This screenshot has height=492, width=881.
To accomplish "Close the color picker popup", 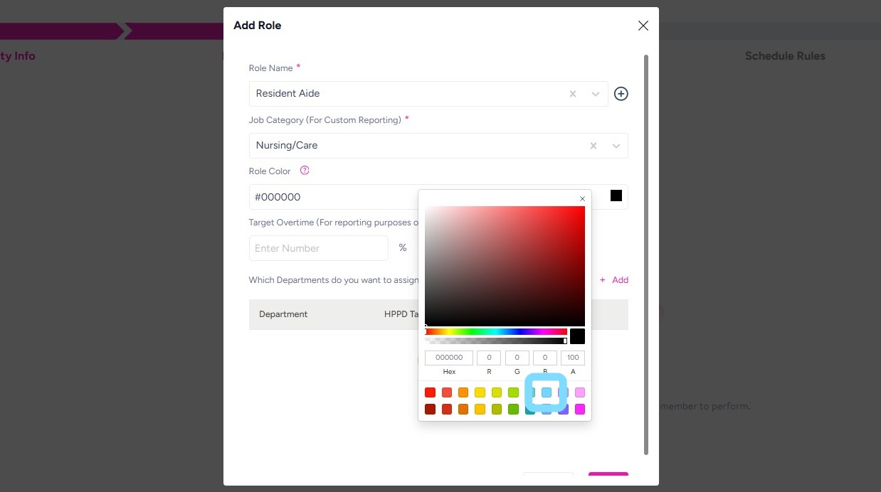I will [582, 199].
